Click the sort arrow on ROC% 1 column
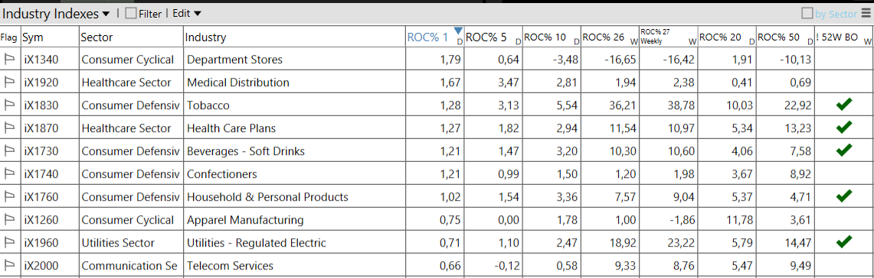Screen dimensions: 874x278 tap(458, 31)
